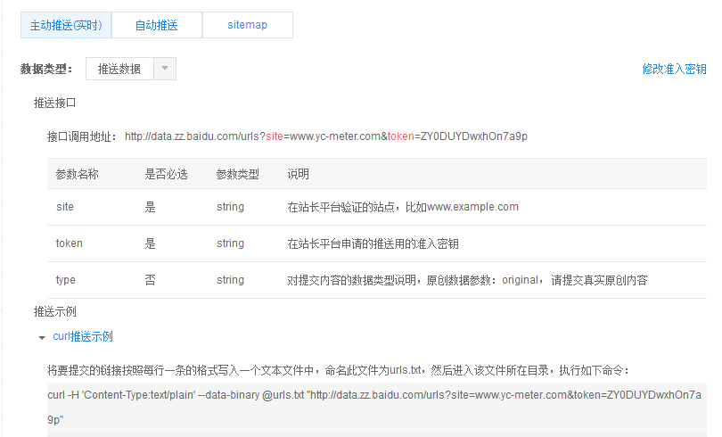Viewport: 722px width, 437px height.
Task: Click the 是 cell in token row
Action: click(x=150, y=243)
